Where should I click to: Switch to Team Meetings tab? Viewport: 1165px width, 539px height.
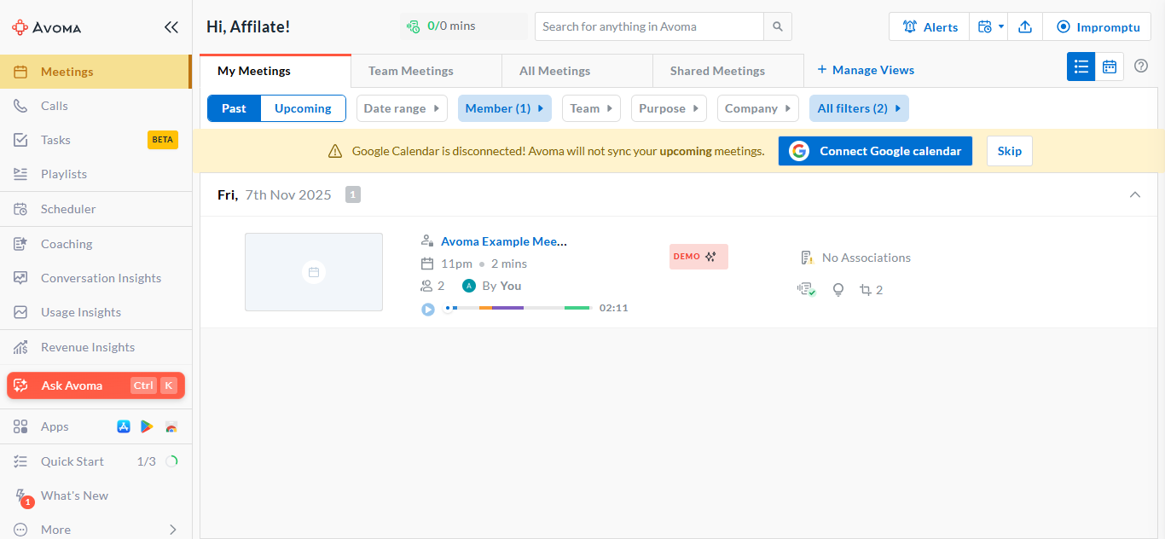(426, 71)
